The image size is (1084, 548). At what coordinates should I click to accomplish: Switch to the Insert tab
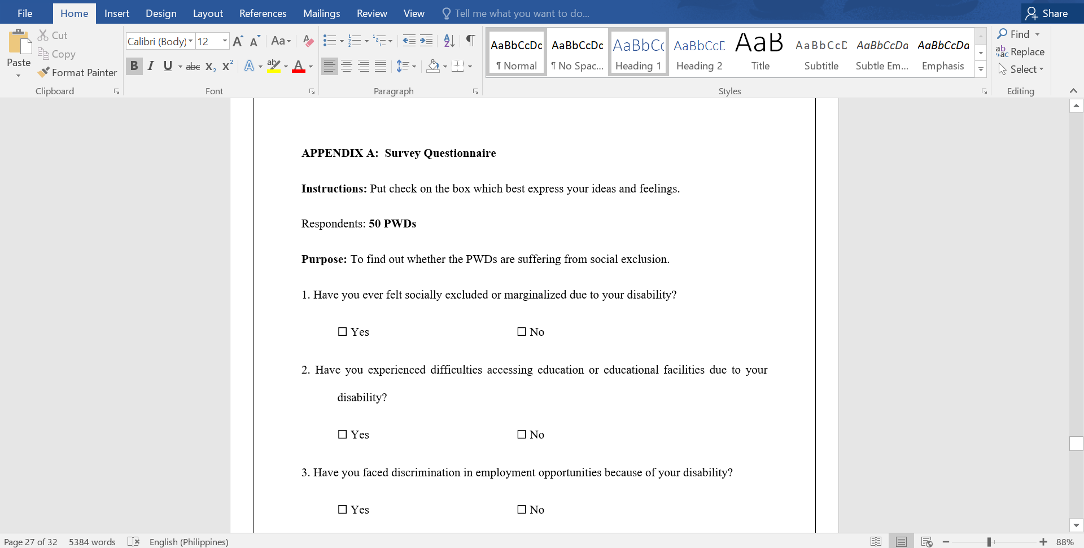(117, 13)
